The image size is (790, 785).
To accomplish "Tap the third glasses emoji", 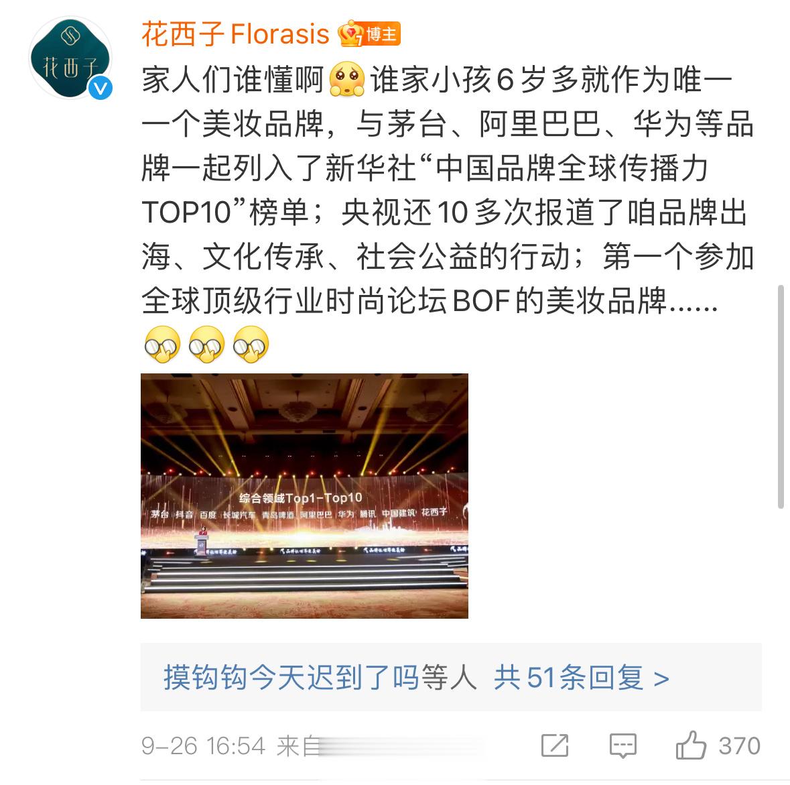I will coord(251,345).
